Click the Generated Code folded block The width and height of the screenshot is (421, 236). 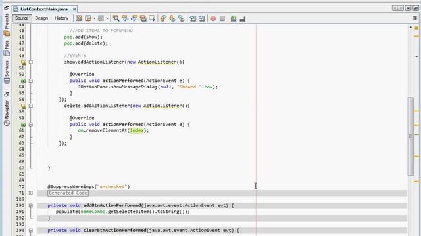pos(68,193)
